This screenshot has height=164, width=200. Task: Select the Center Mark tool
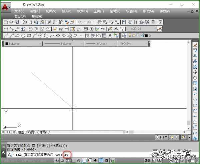click(91, 29)
